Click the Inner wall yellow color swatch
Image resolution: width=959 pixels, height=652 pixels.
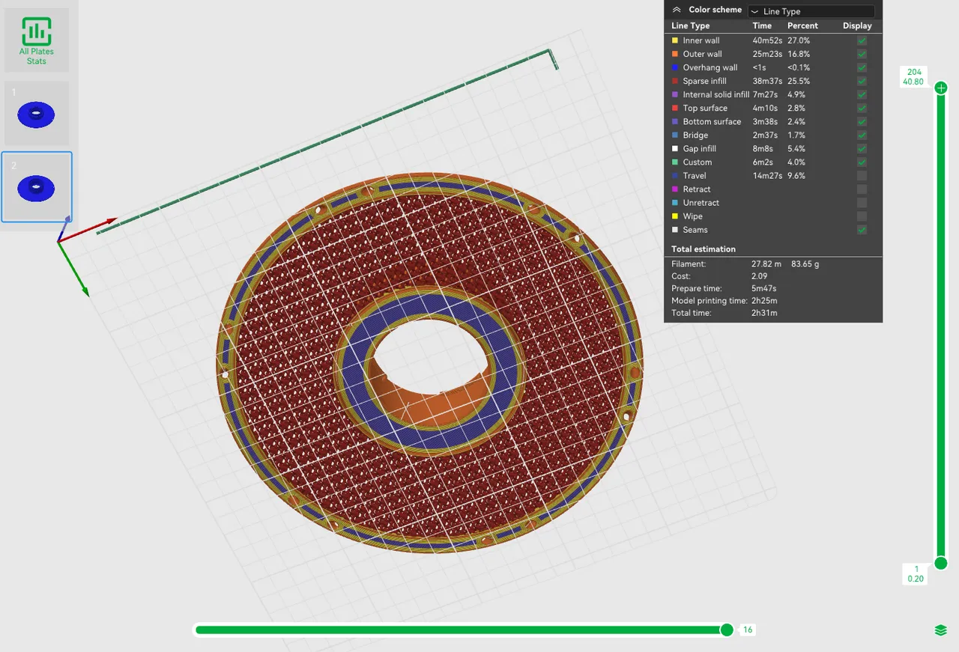click(x=674, y=40)
